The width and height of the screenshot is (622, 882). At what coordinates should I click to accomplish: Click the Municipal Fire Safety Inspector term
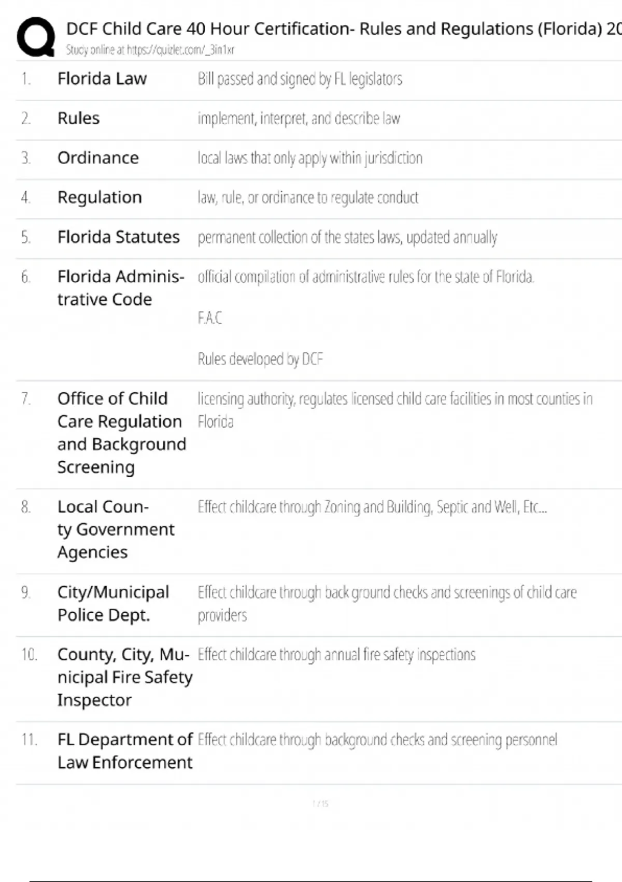pos(124,677)
